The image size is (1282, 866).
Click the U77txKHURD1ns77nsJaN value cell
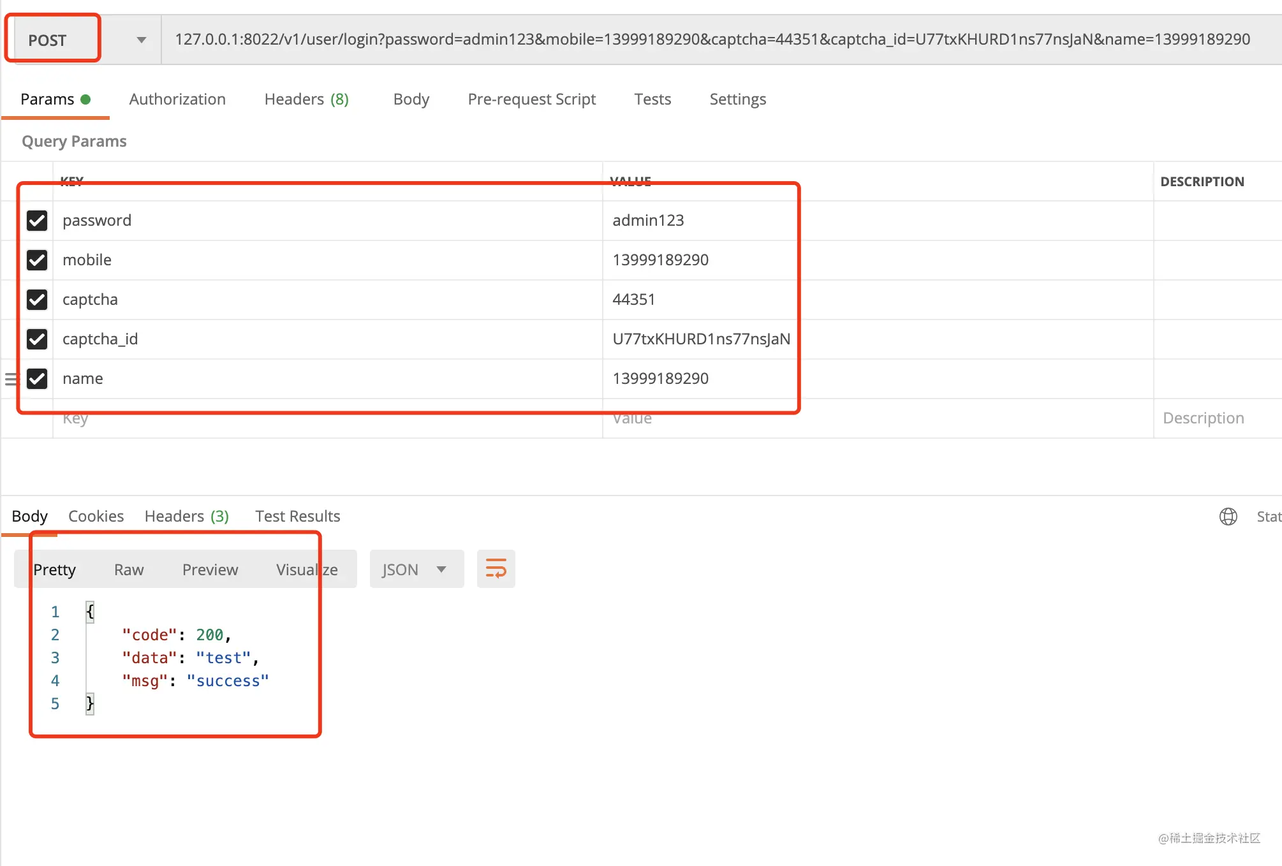click(878, 339)
